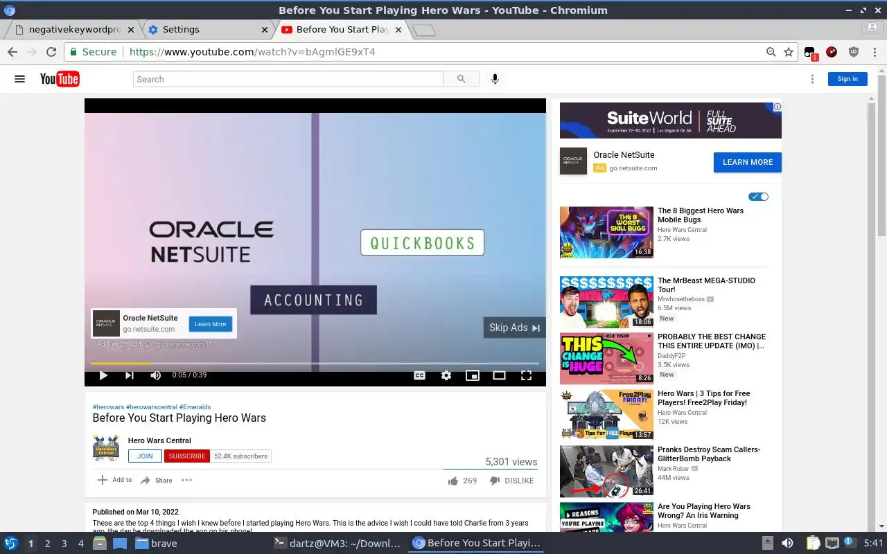This screenshot has height=554, width=887.
Task: Open the PROBABLY THE BEST CHANGE video
Action: [712, 341]
